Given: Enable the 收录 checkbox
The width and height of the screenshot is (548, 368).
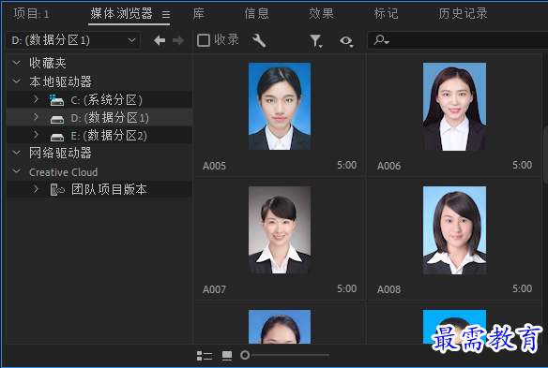Looking at the screenshot, I should pyautogui.click(x=204, y=40).
